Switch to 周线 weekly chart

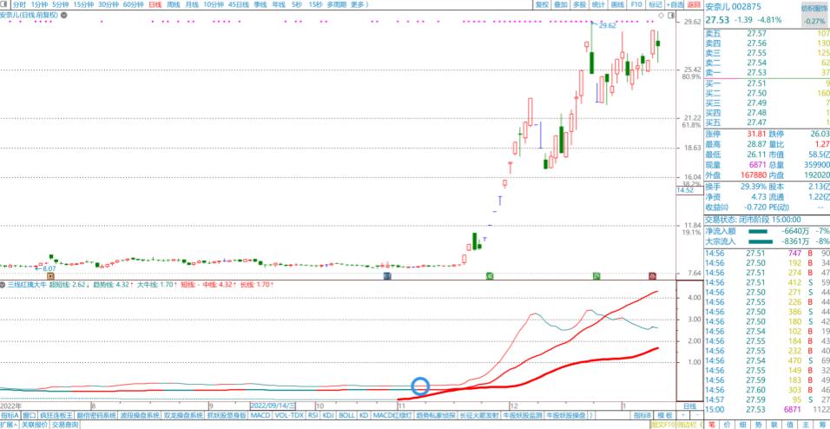click(173, 4)
